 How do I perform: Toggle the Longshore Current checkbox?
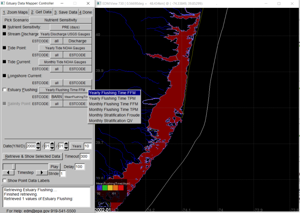pos(4,76)
